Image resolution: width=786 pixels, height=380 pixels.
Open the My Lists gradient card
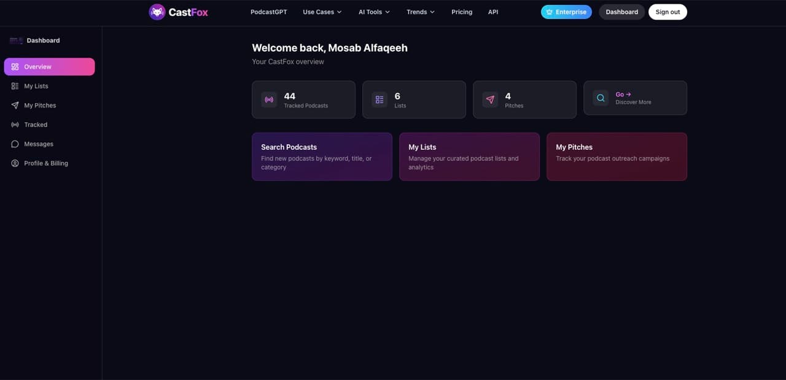click(x=470, y=157)
